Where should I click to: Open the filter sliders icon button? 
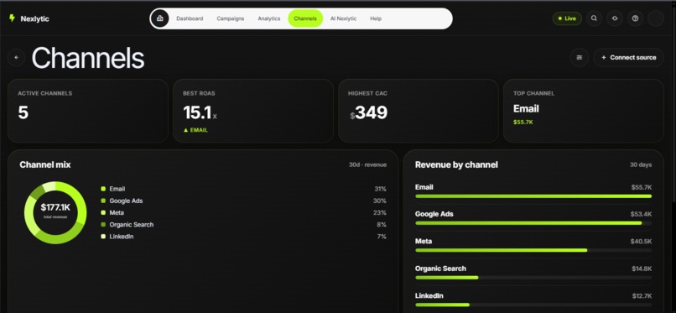click(x=579, y=57)
